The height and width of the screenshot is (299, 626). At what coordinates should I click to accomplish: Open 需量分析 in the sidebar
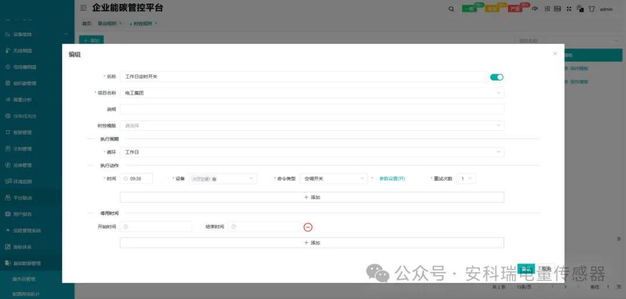(23, 100)
